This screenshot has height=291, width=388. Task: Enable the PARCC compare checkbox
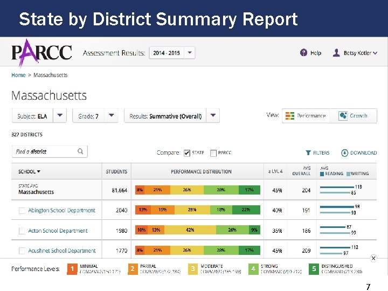pyautogui.click(x=213, y=153)
